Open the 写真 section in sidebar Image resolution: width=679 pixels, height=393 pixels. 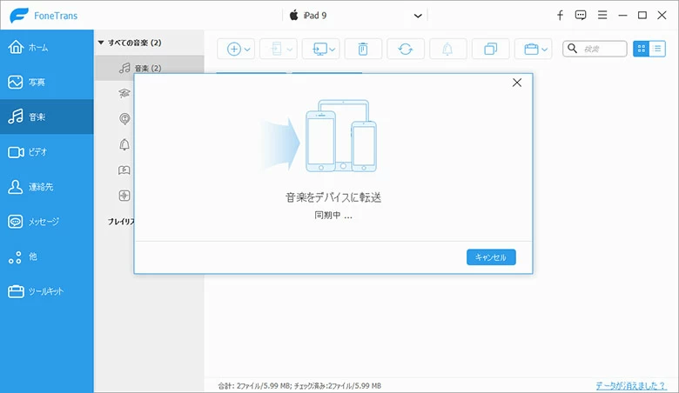[46, 82]
